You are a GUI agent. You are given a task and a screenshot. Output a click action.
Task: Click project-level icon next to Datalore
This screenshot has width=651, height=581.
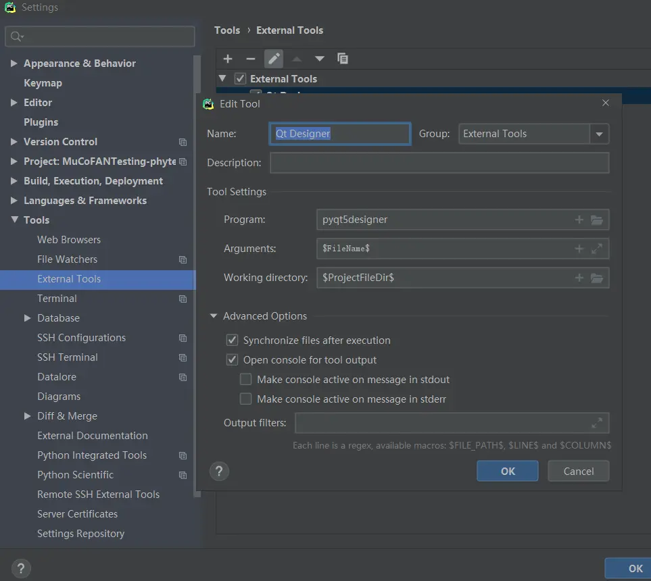tap(183, 377)
